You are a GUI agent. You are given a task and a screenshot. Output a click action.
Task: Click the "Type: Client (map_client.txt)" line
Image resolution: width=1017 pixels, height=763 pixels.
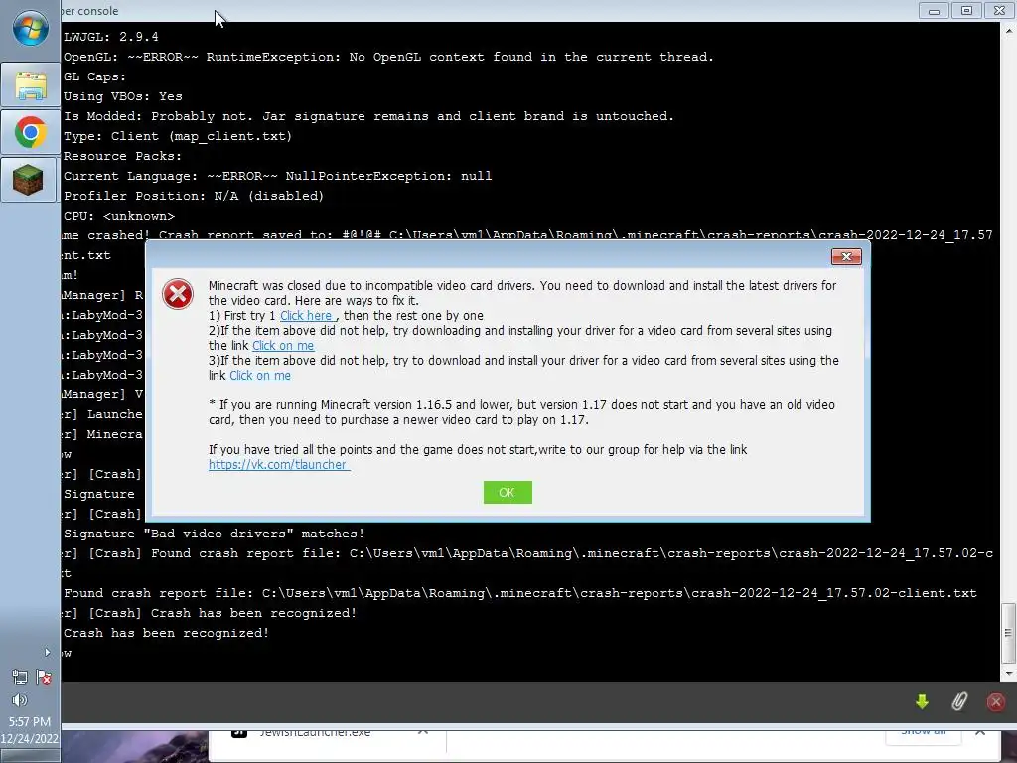[178, 136]
